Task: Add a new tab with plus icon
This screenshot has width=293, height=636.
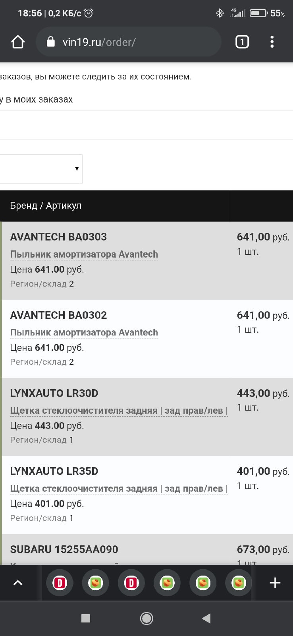Action: (275, 583)
